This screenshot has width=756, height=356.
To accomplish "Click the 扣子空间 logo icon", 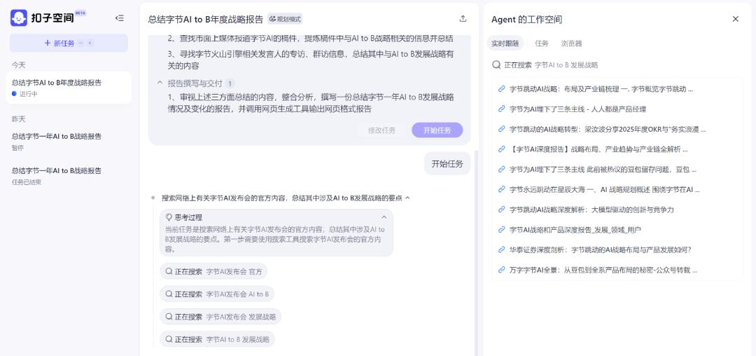I will (x=18, y=18).
